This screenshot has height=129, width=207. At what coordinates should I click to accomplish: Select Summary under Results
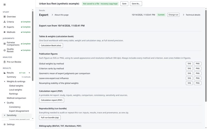[11, 77]
